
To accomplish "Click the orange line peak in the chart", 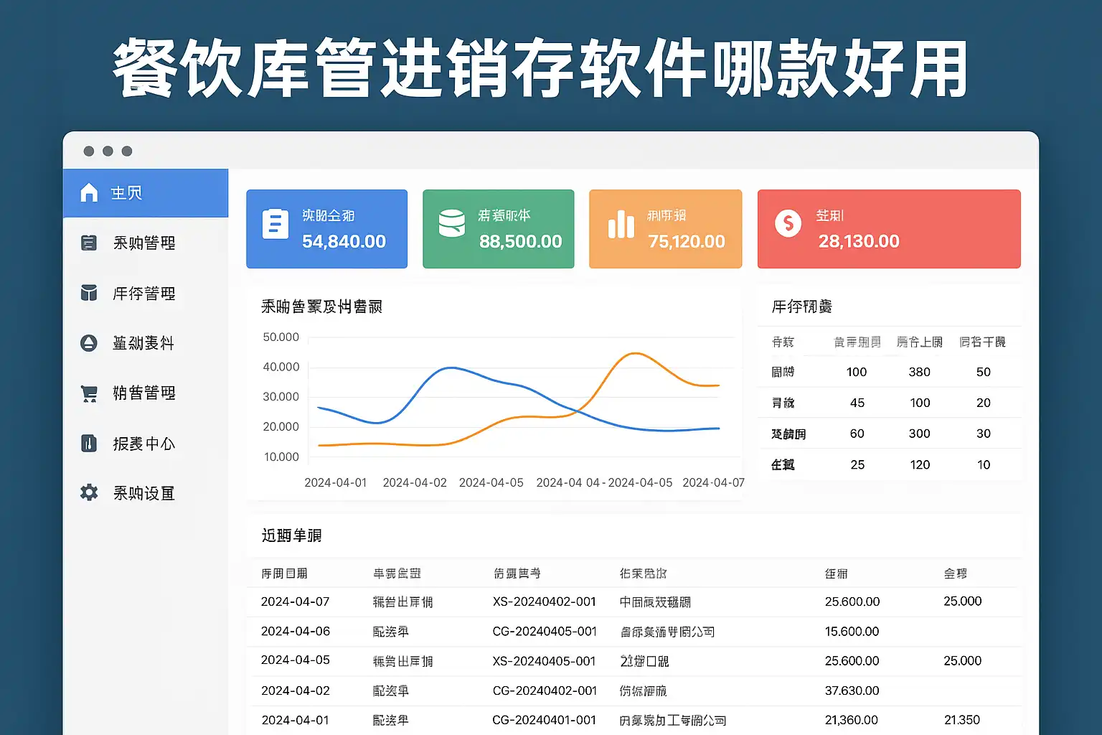I will [x=635, y=353].
